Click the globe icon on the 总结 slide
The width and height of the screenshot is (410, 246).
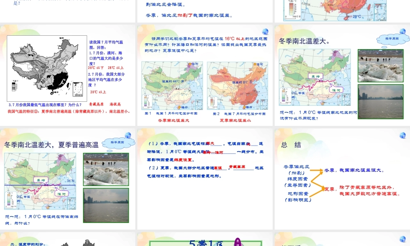[403, 135]
